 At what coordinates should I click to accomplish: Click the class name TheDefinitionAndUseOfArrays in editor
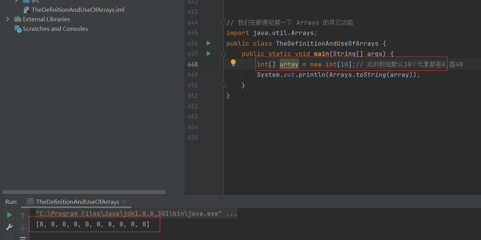point(327,43)
